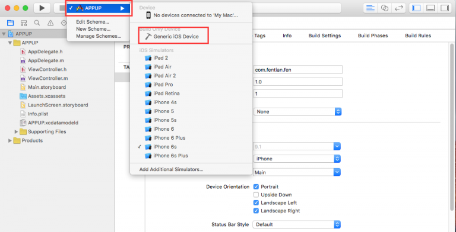Open the Deployment Target 9.1 combo box
Screen dimensions: 456x232
pyautogui.click(x=296, y=147)
